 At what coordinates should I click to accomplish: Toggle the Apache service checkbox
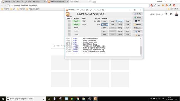69,21
